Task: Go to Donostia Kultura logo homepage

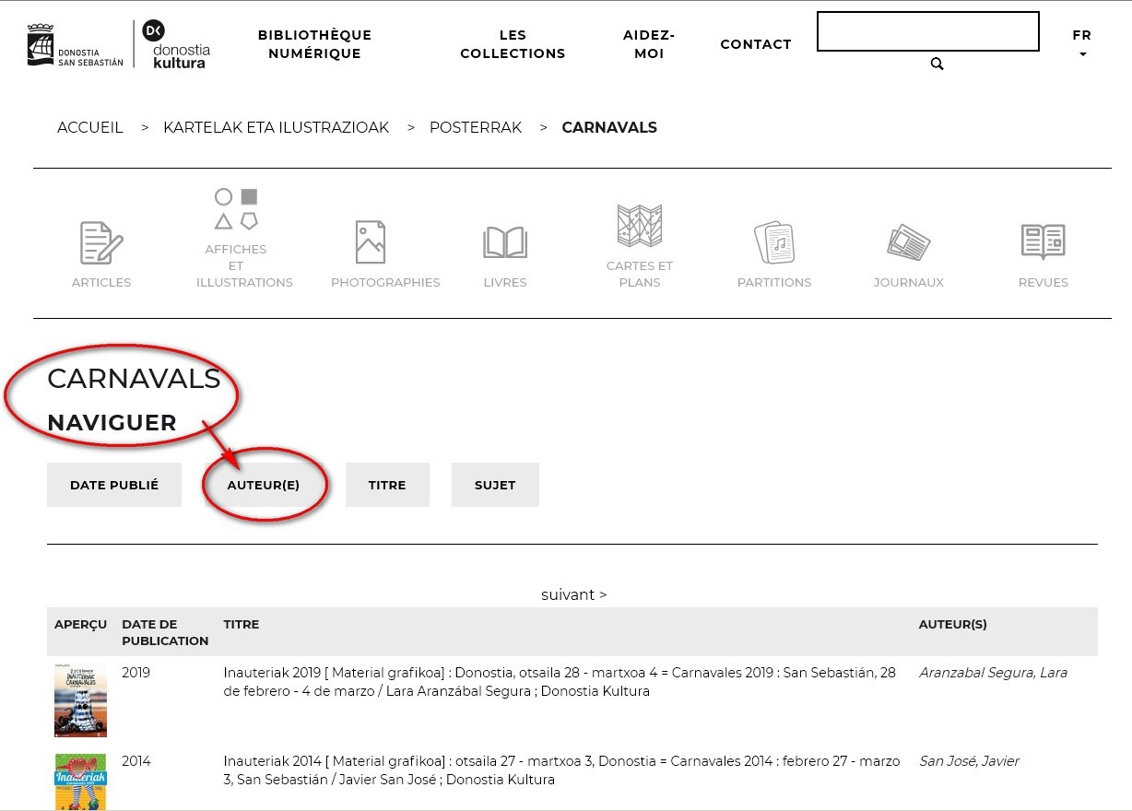Action: tap(175, 44)
